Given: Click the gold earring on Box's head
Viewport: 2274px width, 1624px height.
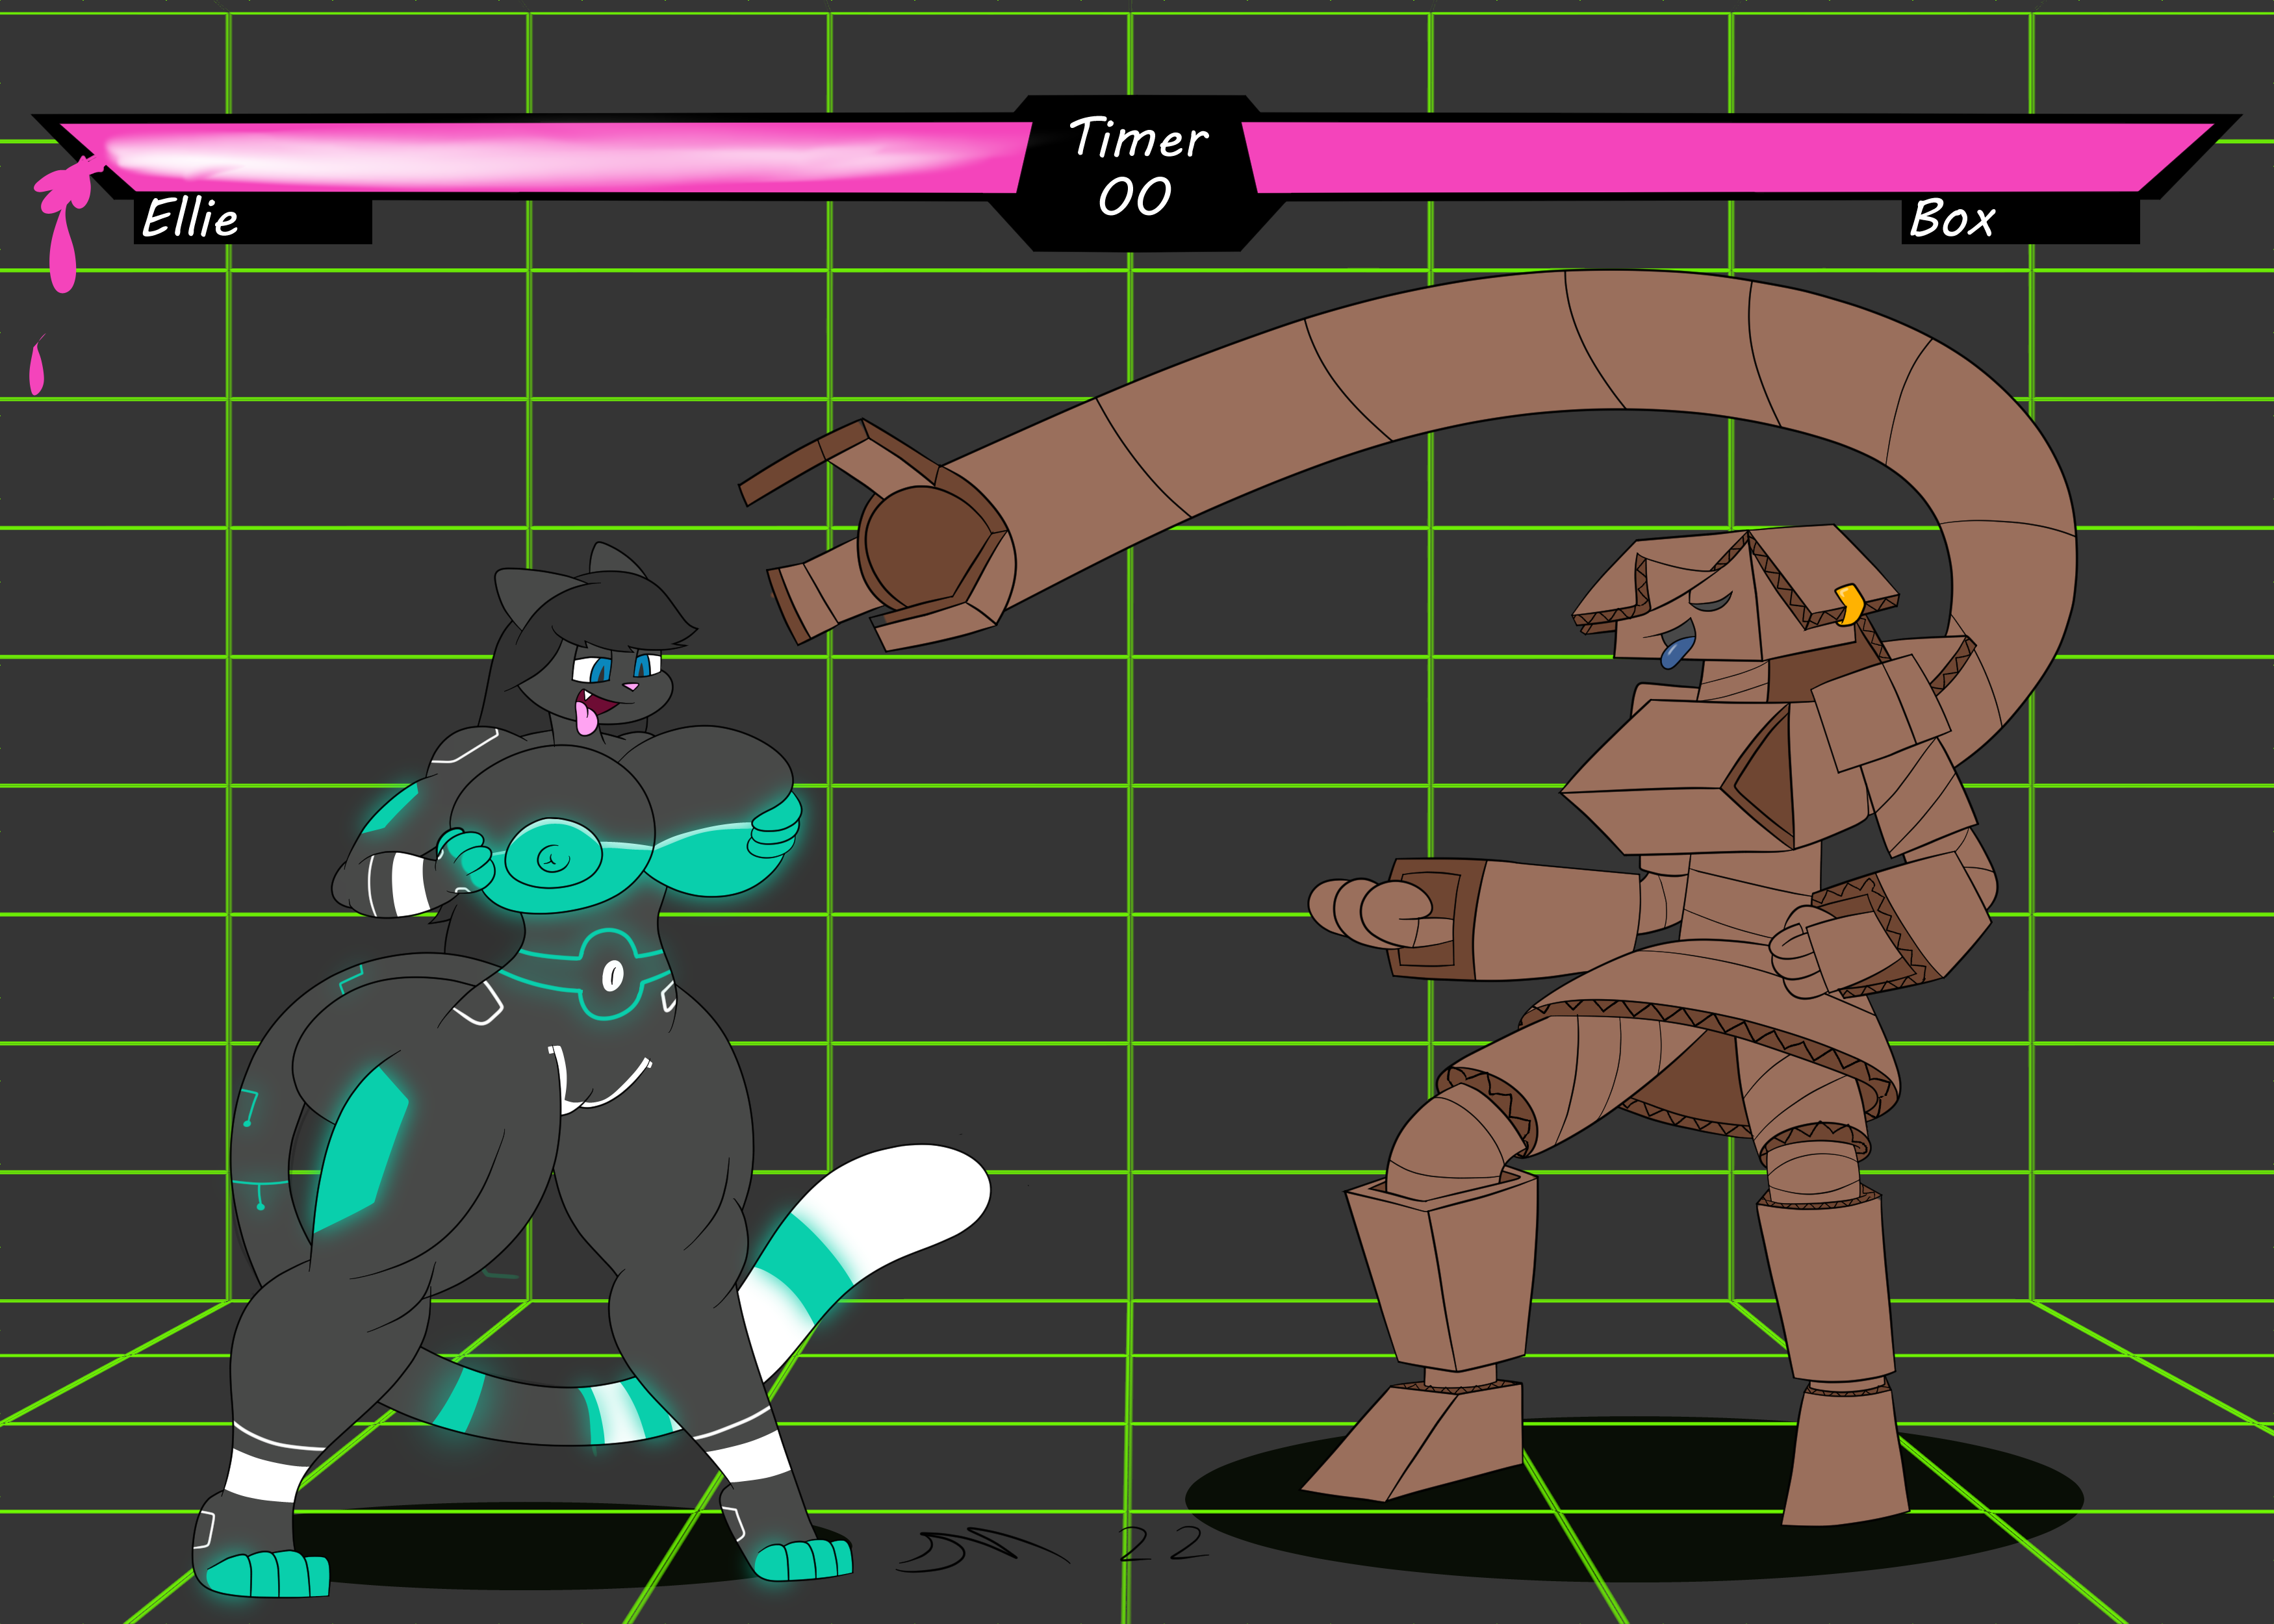Looking at the screenshot, I should point(1850,604).
